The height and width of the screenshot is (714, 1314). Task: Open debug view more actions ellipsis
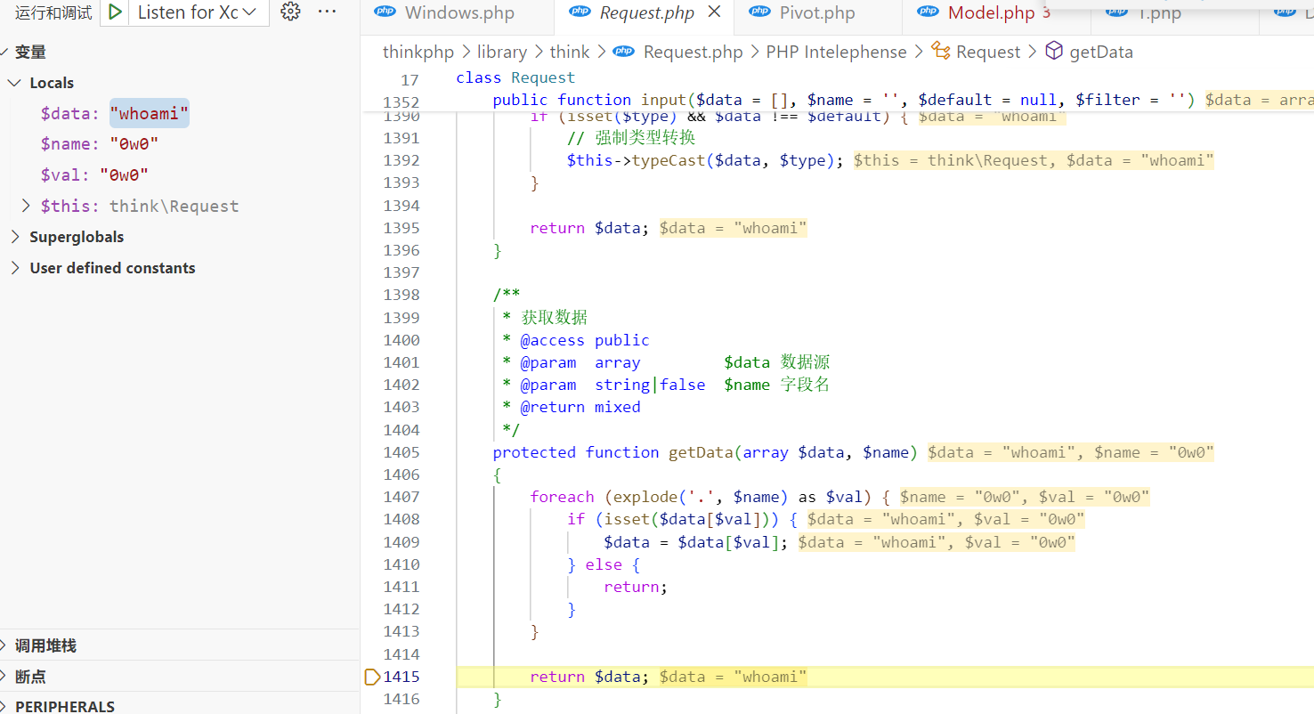pos(328,12)
